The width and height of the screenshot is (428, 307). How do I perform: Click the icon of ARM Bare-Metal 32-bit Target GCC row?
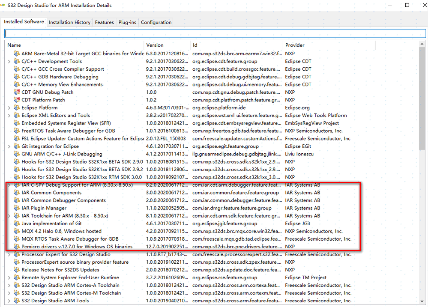(17, 54)
